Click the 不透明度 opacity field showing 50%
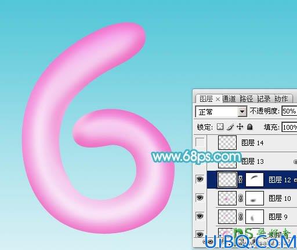This screenshot has width=297, height=250. (x=289, y=111)
